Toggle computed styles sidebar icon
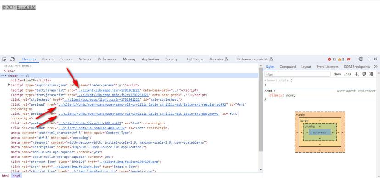This screenshot has height=178, width=380. pyautogui.click(x=370, y=74)
